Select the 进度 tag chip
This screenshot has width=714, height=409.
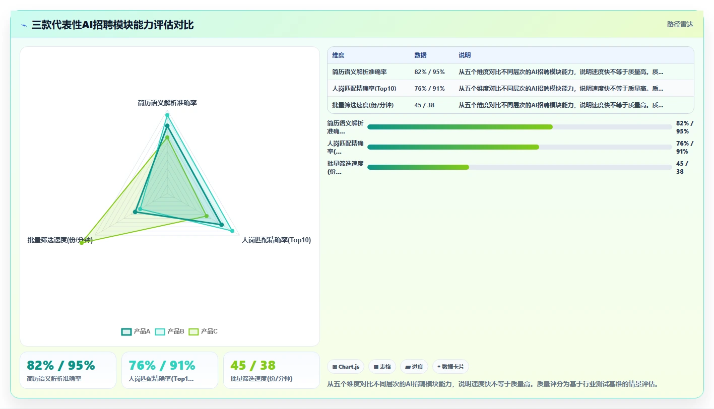tap(414, 367)
